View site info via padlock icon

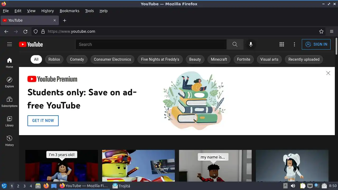pyautogui.click(x=43, y=31)
